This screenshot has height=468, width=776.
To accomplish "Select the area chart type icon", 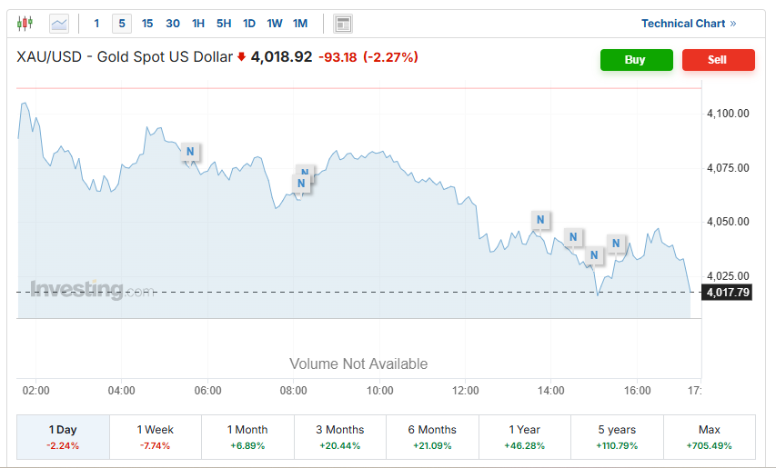I will 59,24.
